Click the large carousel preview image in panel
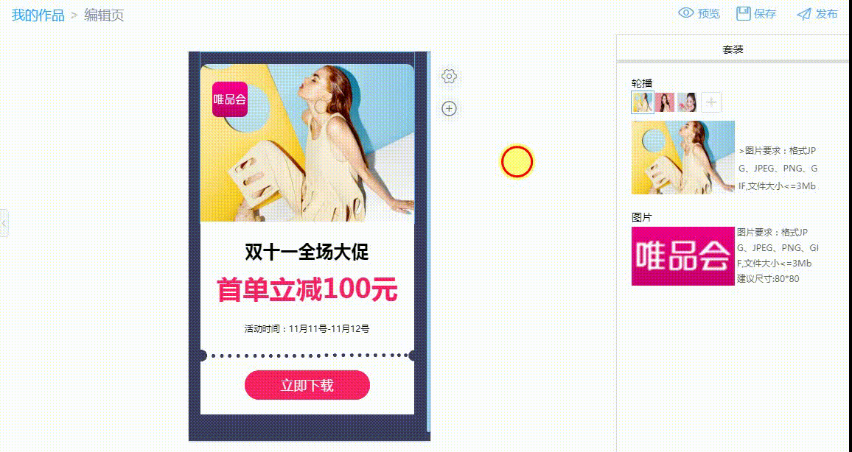The width and height of the screenshot is (852, 452). [x=683, y=158]
